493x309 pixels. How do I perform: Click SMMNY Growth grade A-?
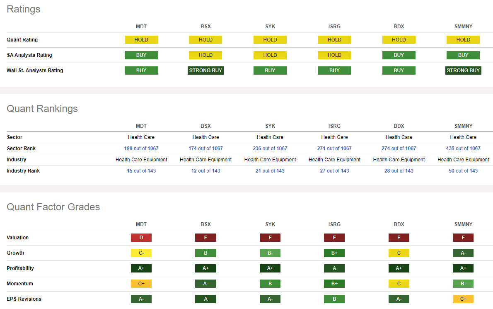point(463,253)
